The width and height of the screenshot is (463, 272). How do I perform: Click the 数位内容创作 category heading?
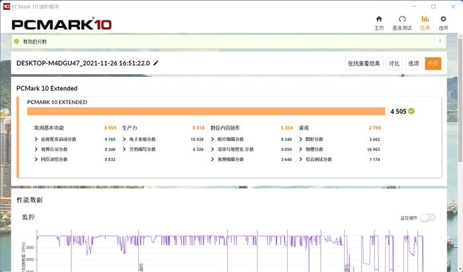[225, 128]
